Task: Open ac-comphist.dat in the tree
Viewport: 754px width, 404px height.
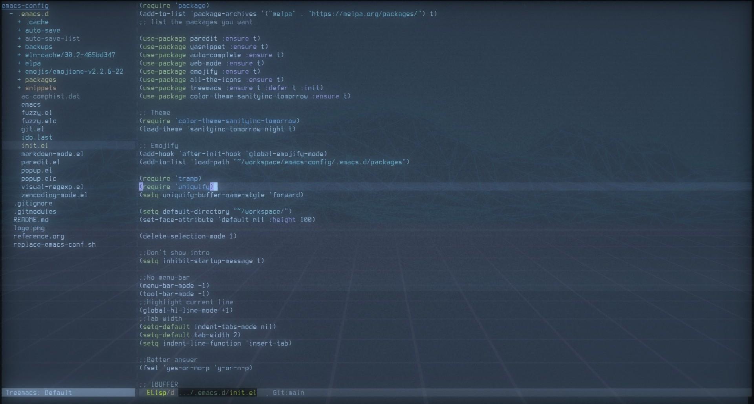Action: pos(50,96)
